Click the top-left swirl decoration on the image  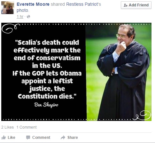(x=11, y=28)
